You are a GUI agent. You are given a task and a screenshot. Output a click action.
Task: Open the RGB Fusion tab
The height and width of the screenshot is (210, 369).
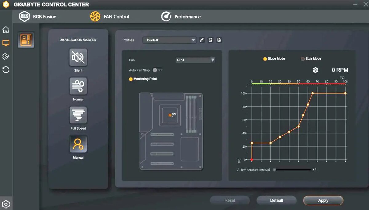click(x=38, y=17)
